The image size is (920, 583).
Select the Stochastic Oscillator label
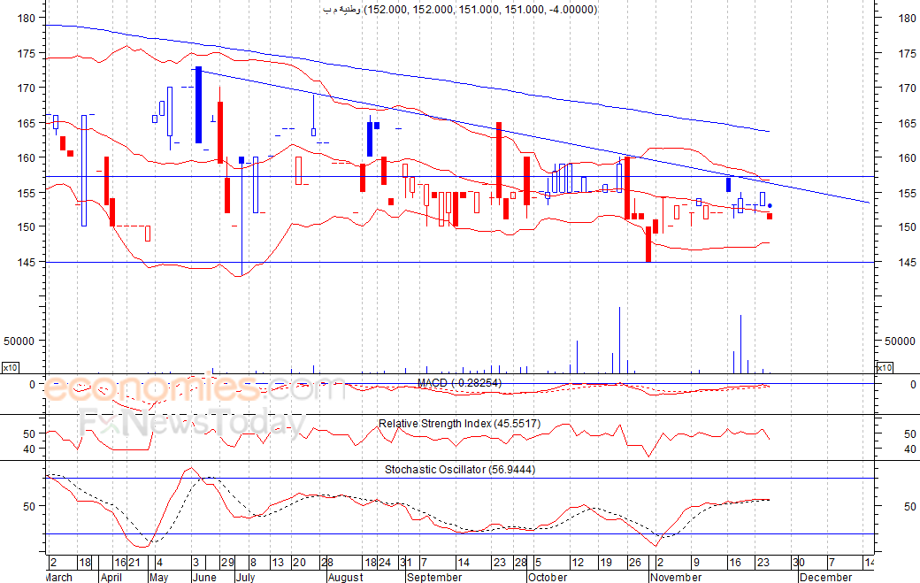pyautogui.click(x=460, y=469)
